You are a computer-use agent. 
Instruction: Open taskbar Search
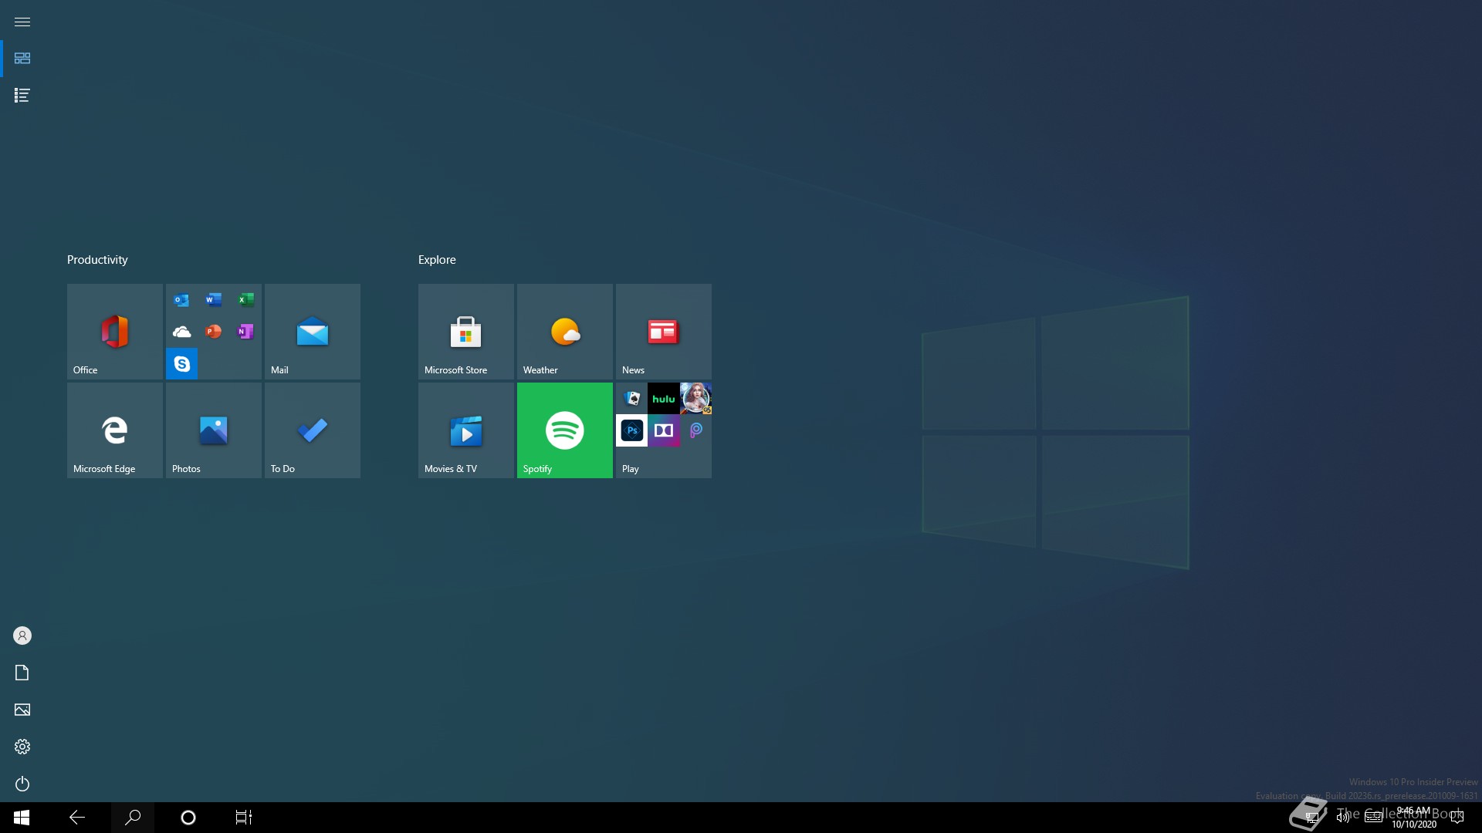coord(133,818)
